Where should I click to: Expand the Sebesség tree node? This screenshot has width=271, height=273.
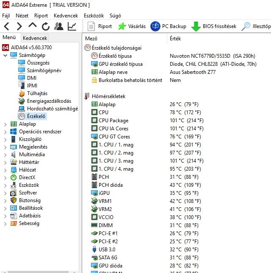[5, 224]
